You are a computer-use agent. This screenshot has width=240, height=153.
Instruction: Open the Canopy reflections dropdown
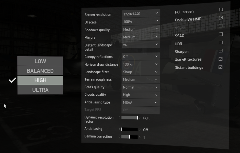141,57
